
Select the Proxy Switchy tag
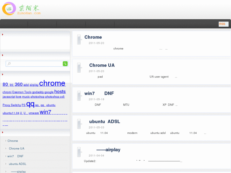[x=12, y=105]
